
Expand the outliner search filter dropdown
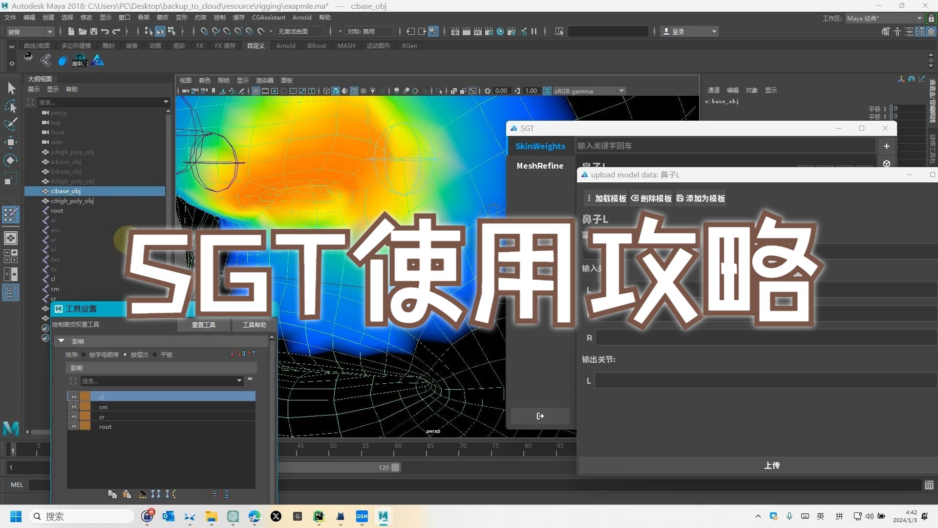[166, 102]
